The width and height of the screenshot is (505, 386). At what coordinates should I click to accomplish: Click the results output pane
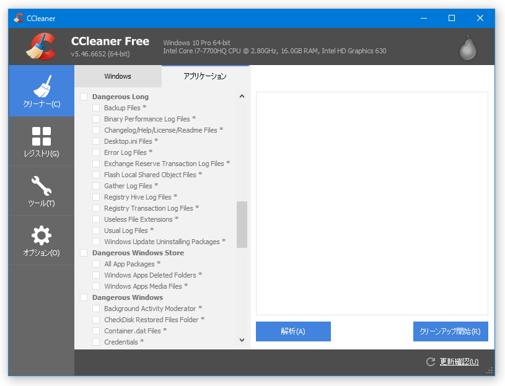coord(372,203)
